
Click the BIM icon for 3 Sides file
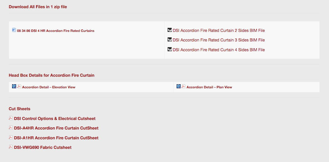[x=170, y=40]
